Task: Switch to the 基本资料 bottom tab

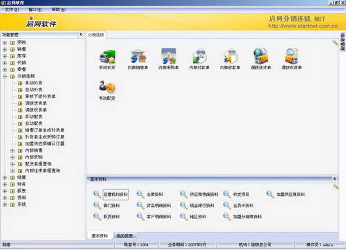Action: pyautogui.click(x=100, y=235)
